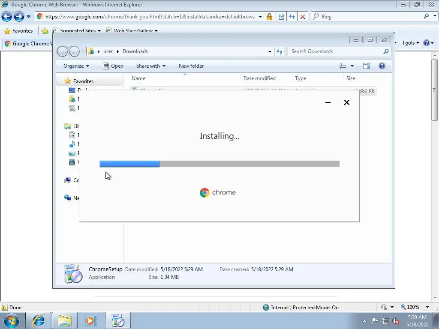Image resolution: width=439 pixels, height=329 pixels.
Task: Click the Bing search magnifier icon
Action: (426, 16)
